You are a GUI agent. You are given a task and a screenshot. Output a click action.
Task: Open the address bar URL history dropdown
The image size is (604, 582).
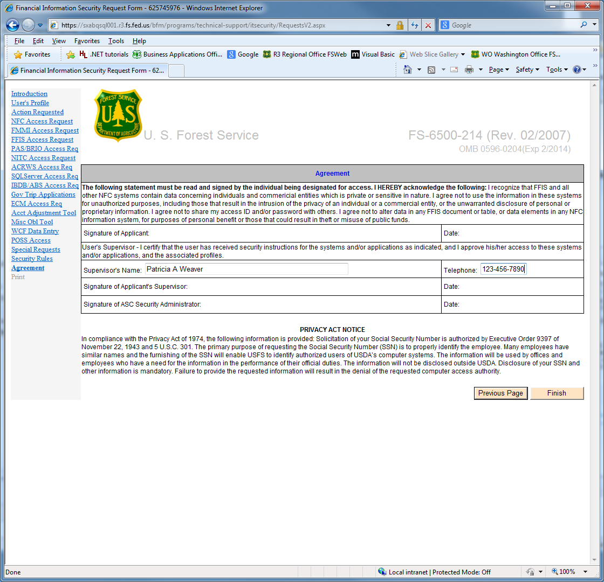tap(389, 25)
